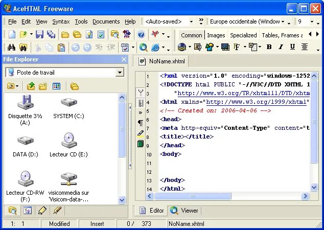Screen dimensions: 324x230
Task: Open the Auto-saved dropdown arrow
Action: pyautogui.click(x=191, y=21)
